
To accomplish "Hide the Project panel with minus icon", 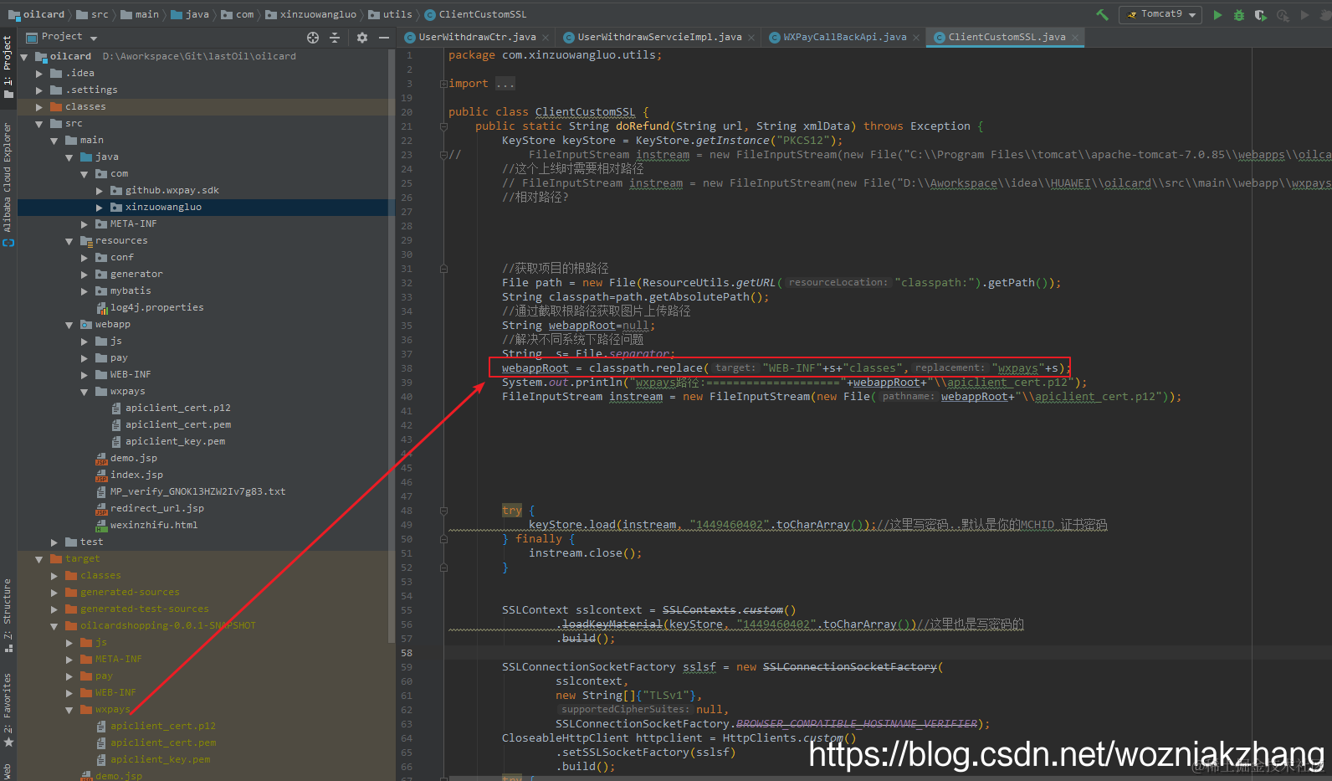I will click(x=384, y=37).
